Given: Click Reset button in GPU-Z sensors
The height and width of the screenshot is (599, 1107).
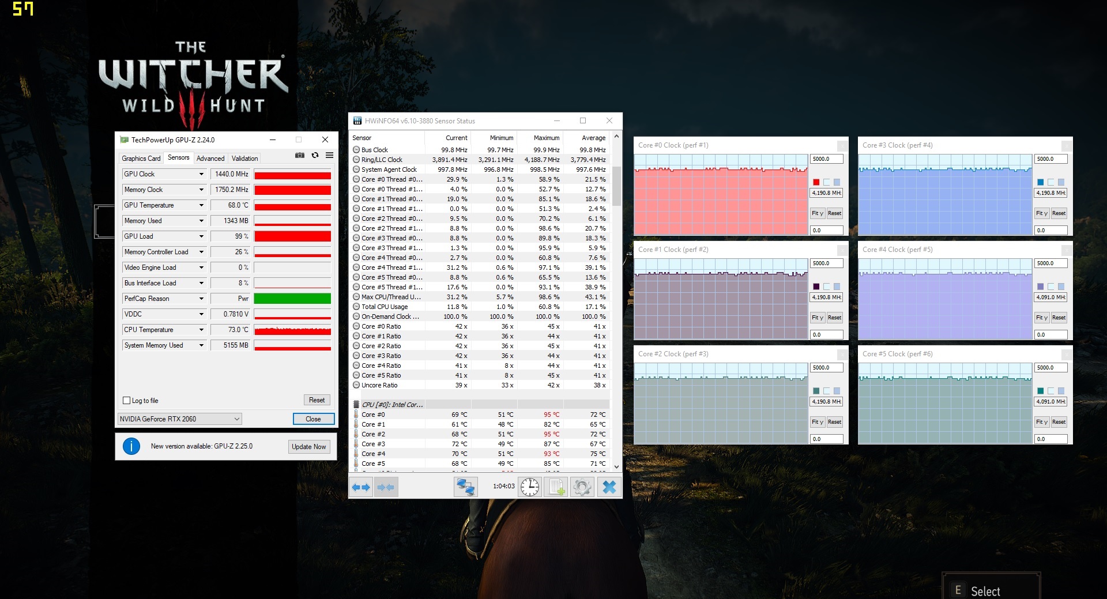Looking at the screenshot, I should pos(317,400).
